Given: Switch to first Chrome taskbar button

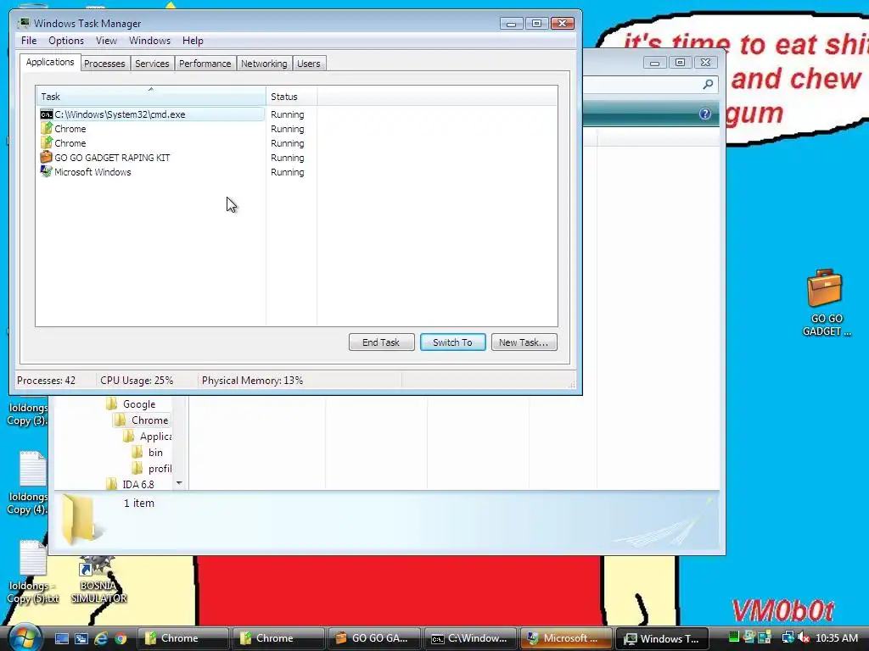Looking at the screenshot, I should tap(183, 638).
